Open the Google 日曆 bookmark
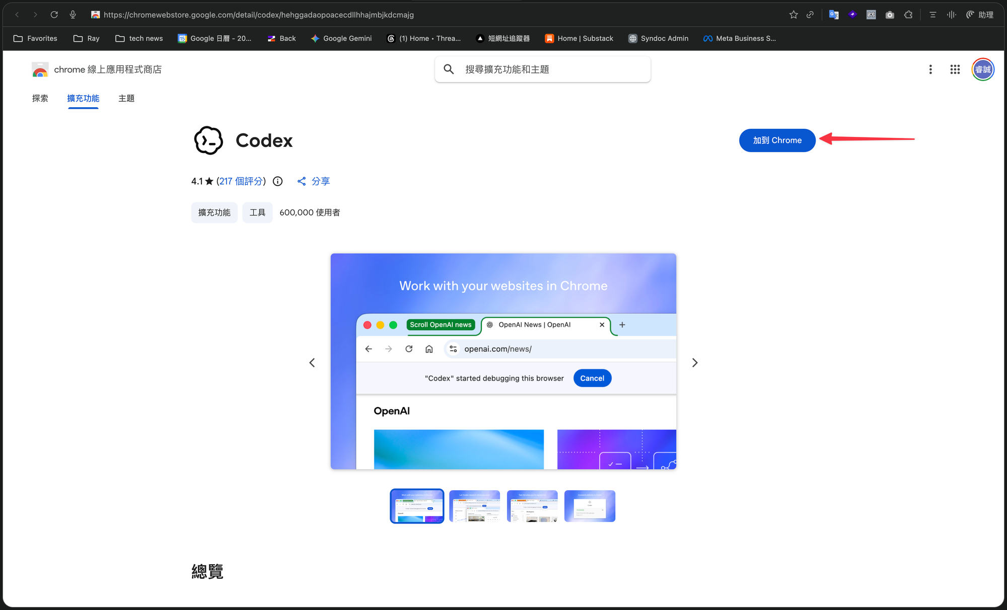This screenshot has width=1007, height=610. [x=214, y=38]
